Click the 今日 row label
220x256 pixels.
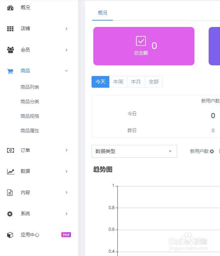[x=132, y=114]
